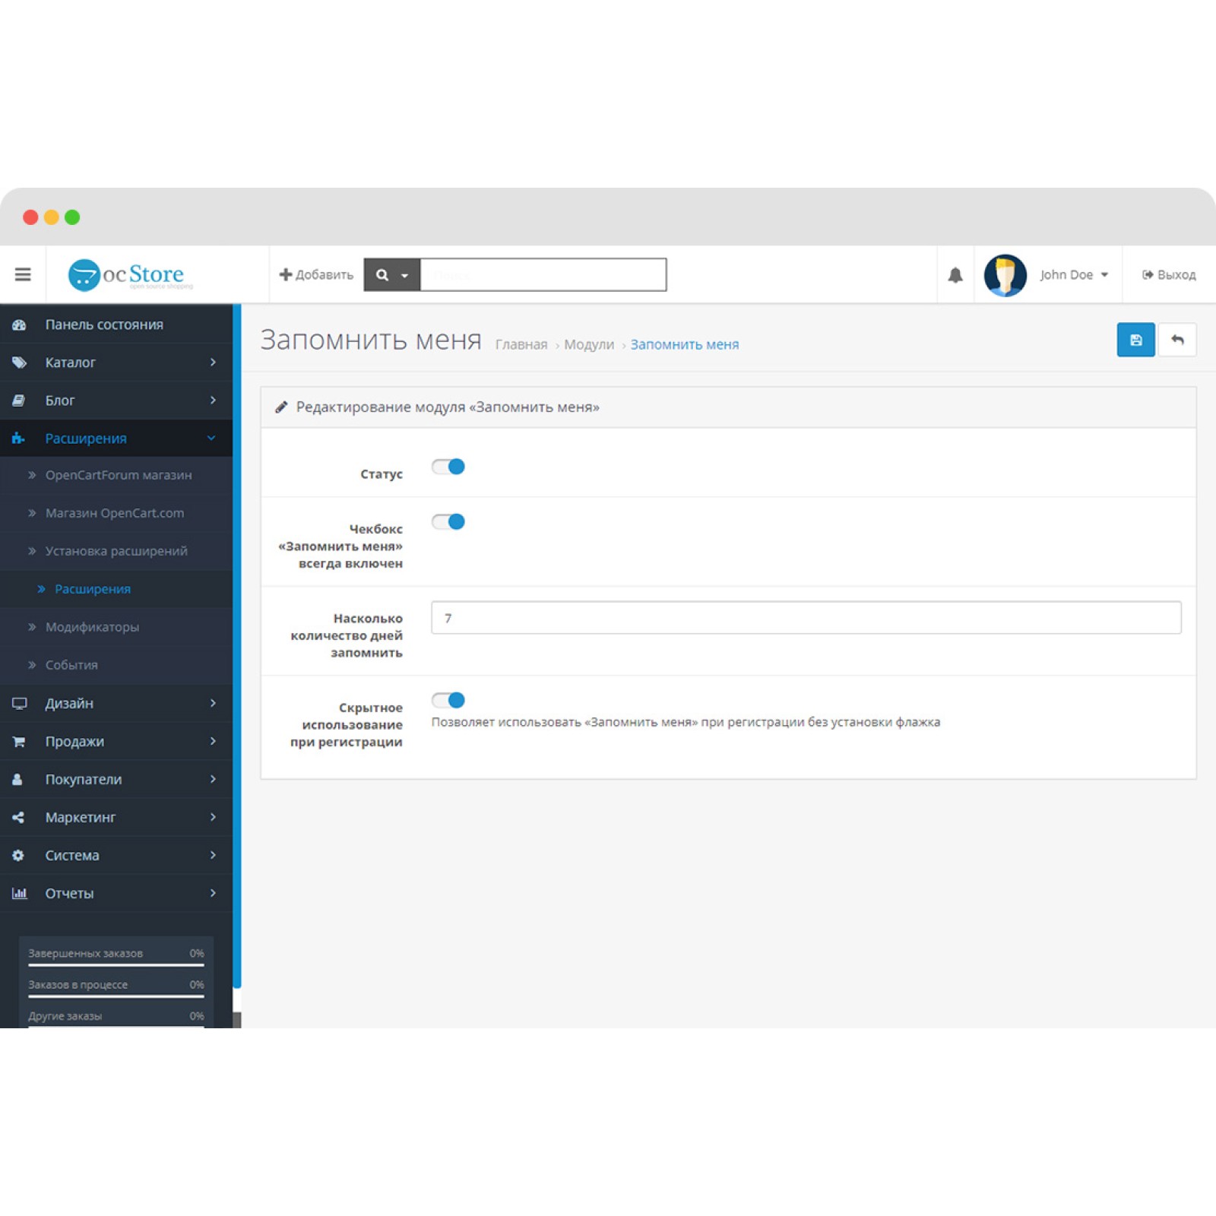Expand Продажи chevron arrow
This screenshot has height=1216, width=1216.
[213, 742]
